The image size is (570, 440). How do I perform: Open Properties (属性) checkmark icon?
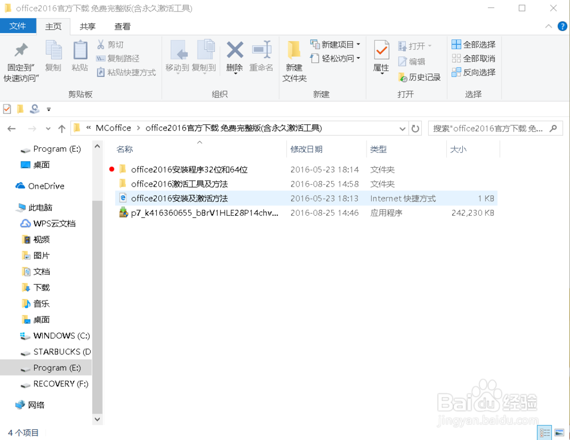pos(381,50)
